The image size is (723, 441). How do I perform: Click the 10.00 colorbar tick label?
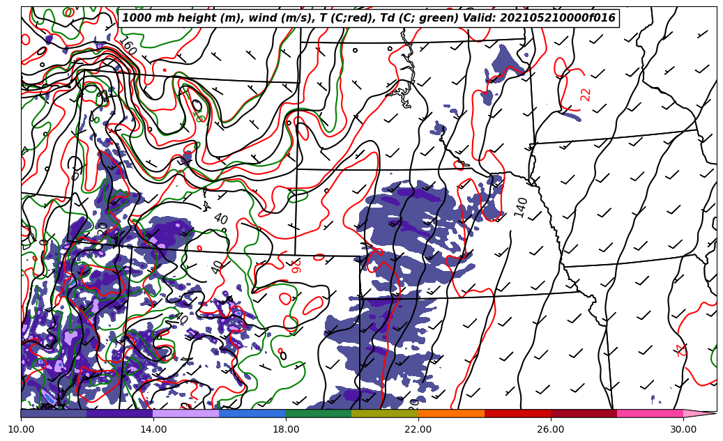21,430
